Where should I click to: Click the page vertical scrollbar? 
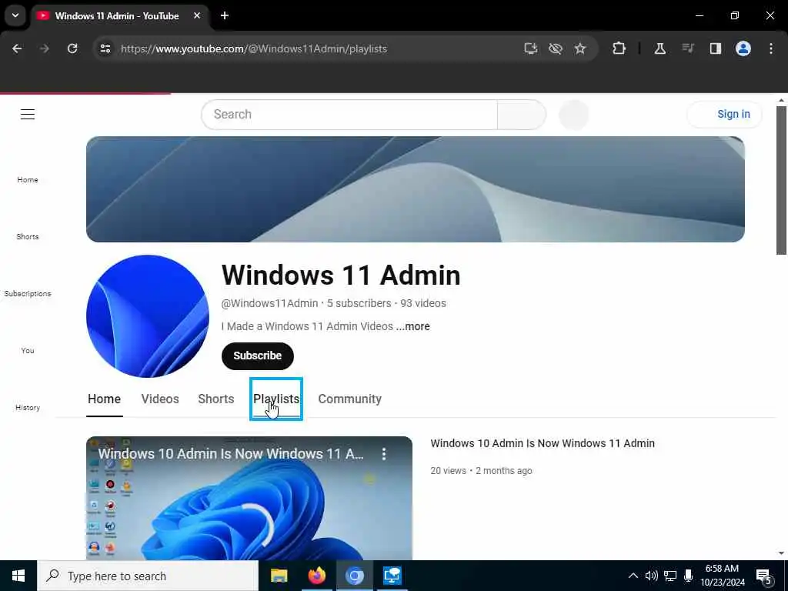tap(781, 180)
